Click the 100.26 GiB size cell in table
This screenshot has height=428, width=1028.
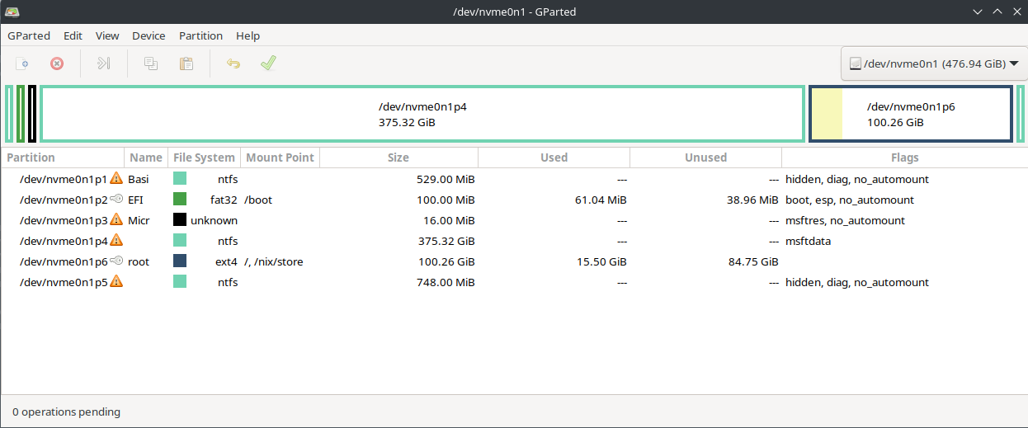[446, 261]
